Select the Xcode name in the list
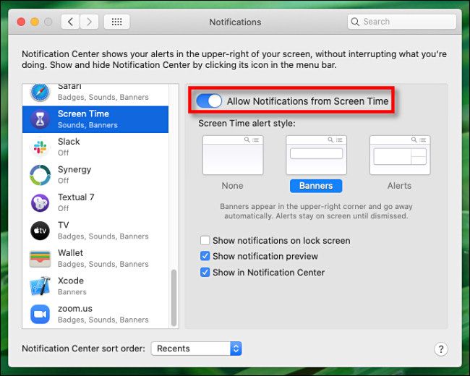 tap(71, 281)
